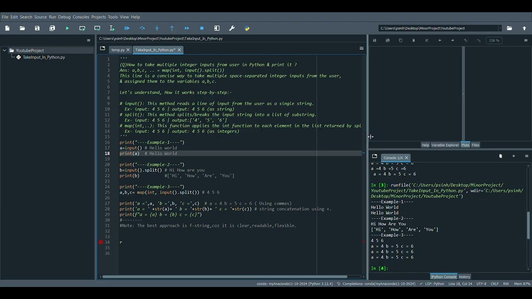This screenshot has height=299, width=532.
Task: Open the Edit menu
Action: pyautogui.click(x=14, y=17)
